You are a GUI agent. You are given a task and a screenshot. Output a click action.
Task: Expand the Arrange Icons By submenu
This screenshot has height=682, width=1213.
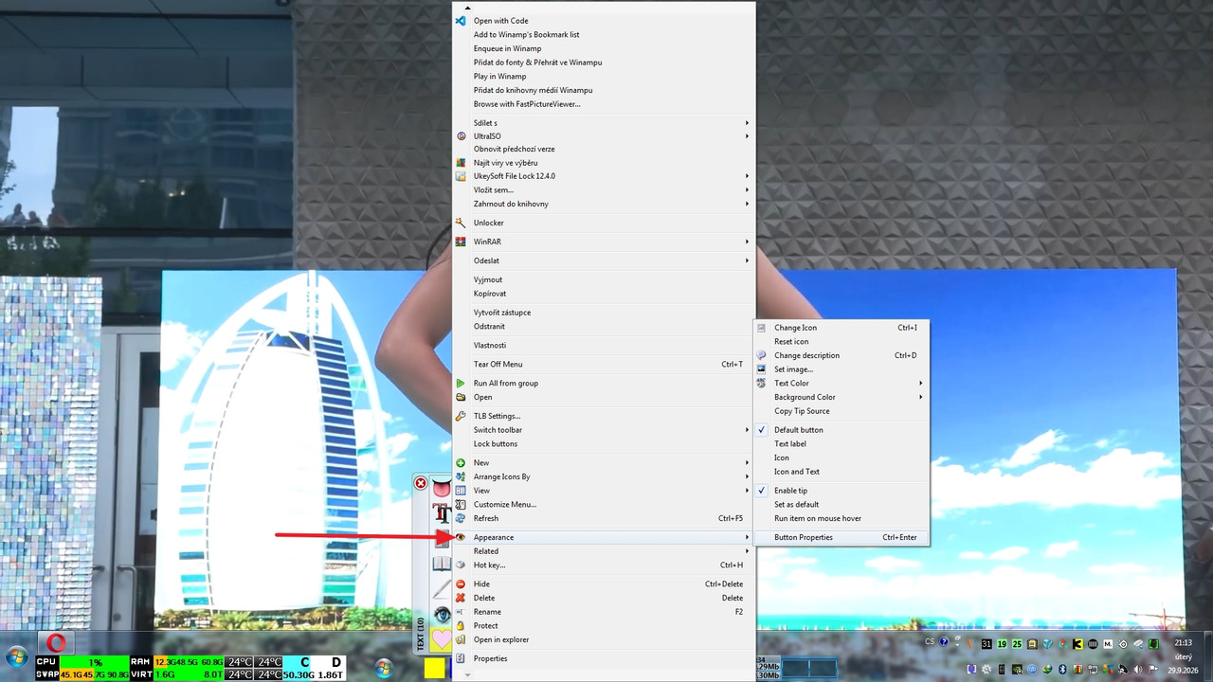(604, 476)
